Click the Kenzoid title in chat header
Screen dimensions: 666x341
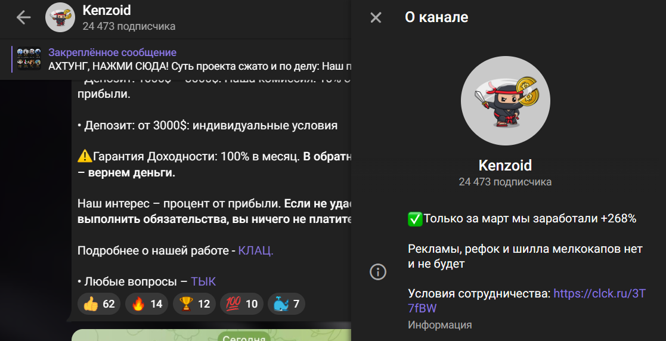107,10
